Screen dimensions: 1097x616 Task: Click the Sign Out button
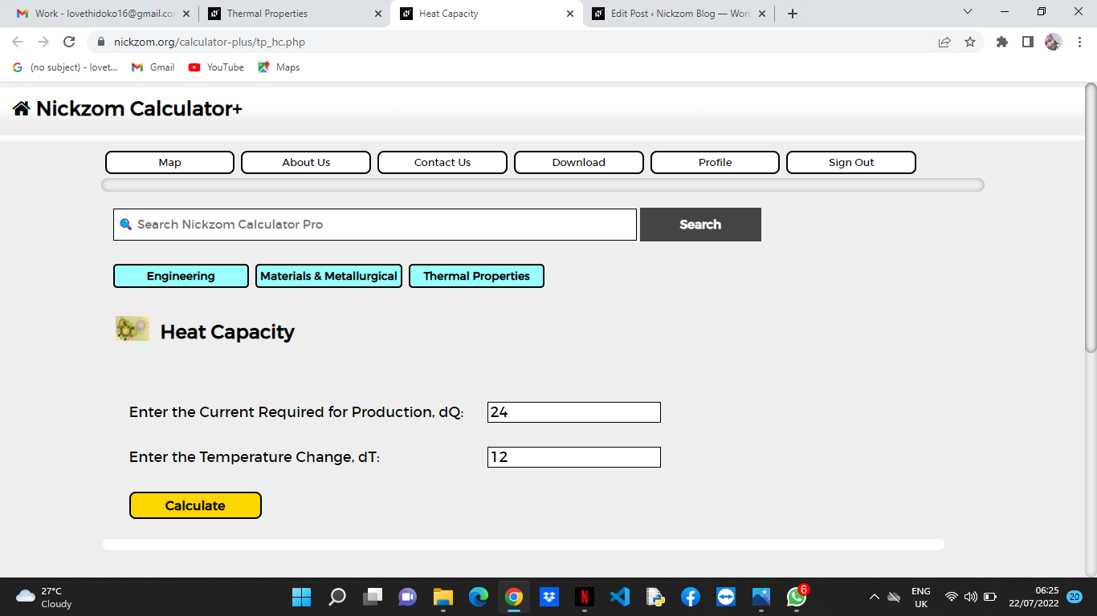pos(851,162)
